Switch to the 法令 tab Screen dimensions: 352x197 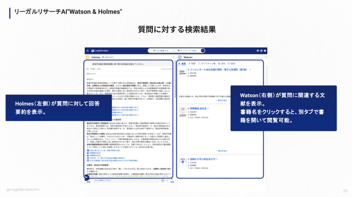(x=222, y=64)
